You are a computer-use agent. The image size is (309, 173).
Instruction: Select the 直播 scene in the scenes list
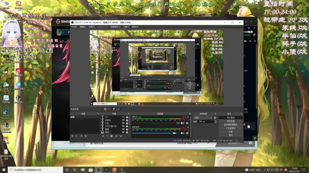tap(85, 117)
